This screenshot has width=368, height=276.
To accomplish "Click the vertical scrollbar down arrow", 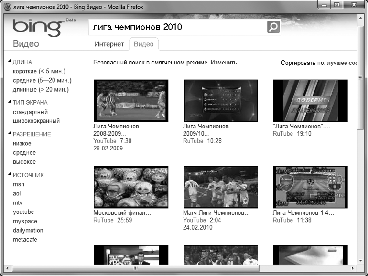I will point(360,260).
